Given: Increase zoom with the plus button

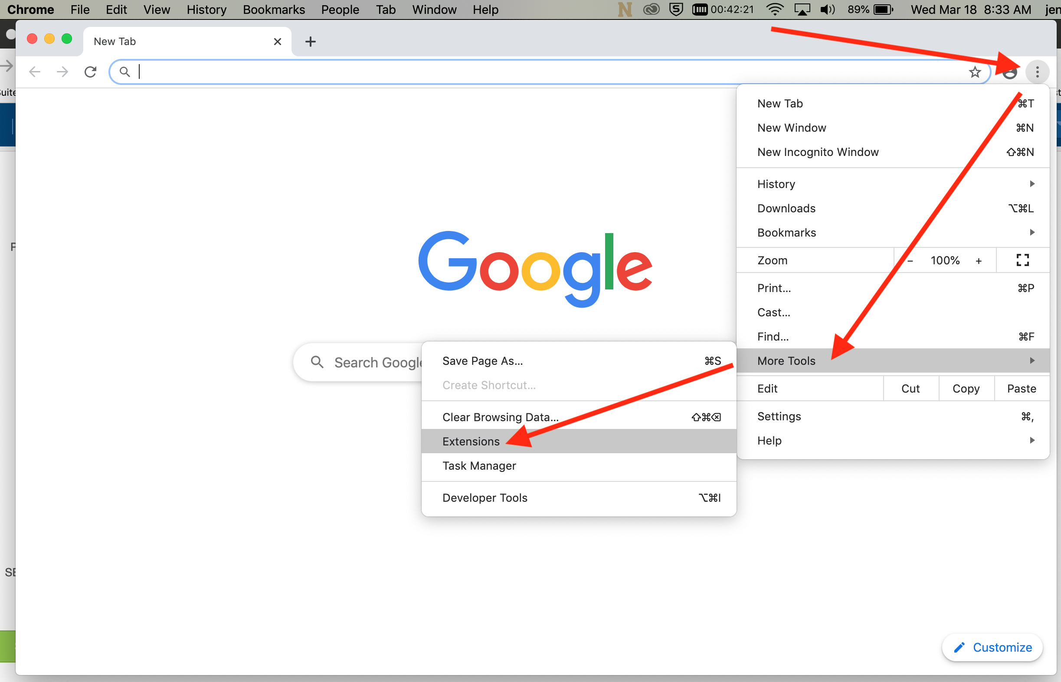Looking at the screenshot, I should click(979, 261).
